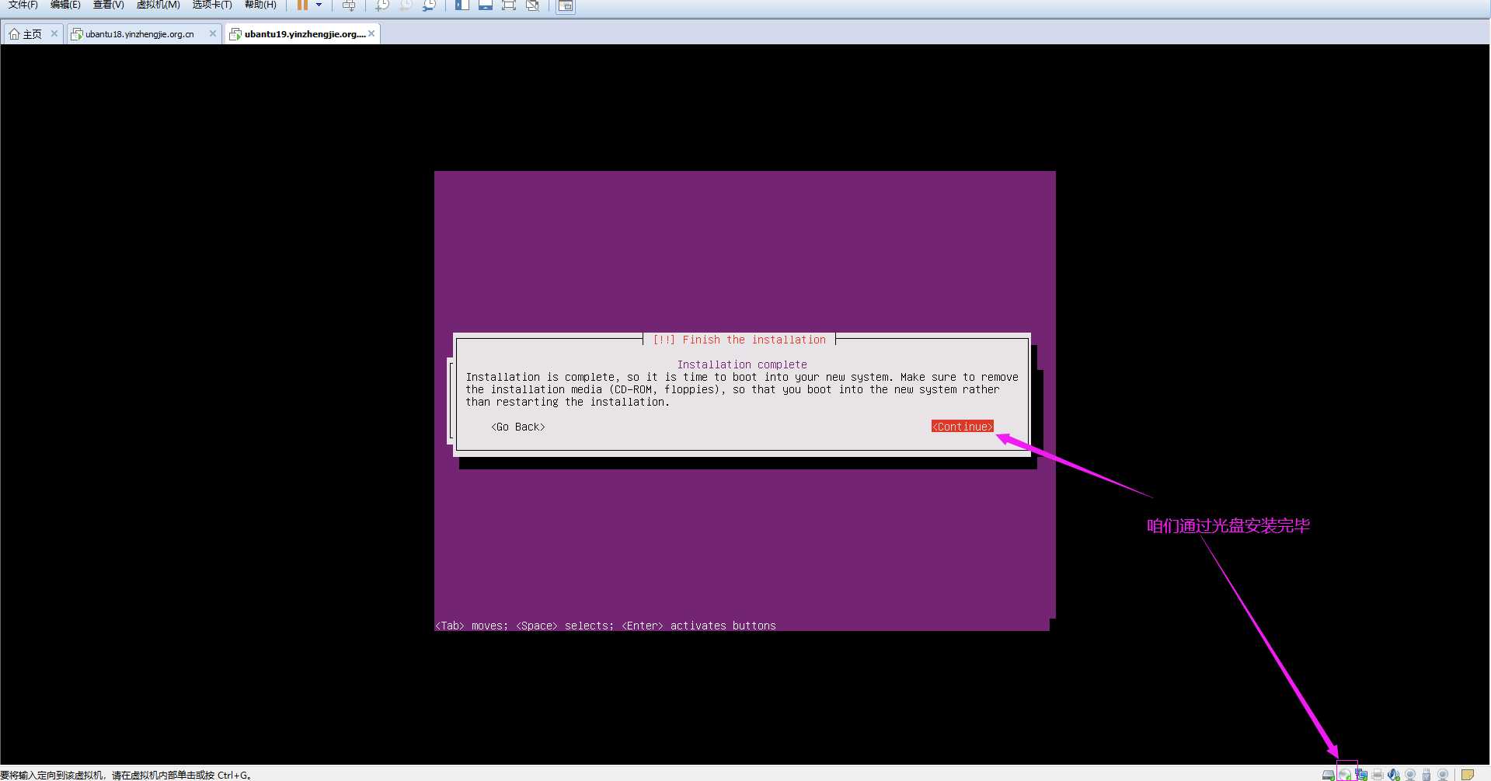Open the 查看(V) menu
The image size is (1491, 781).
pyautogui.click(x=108, y=5)
